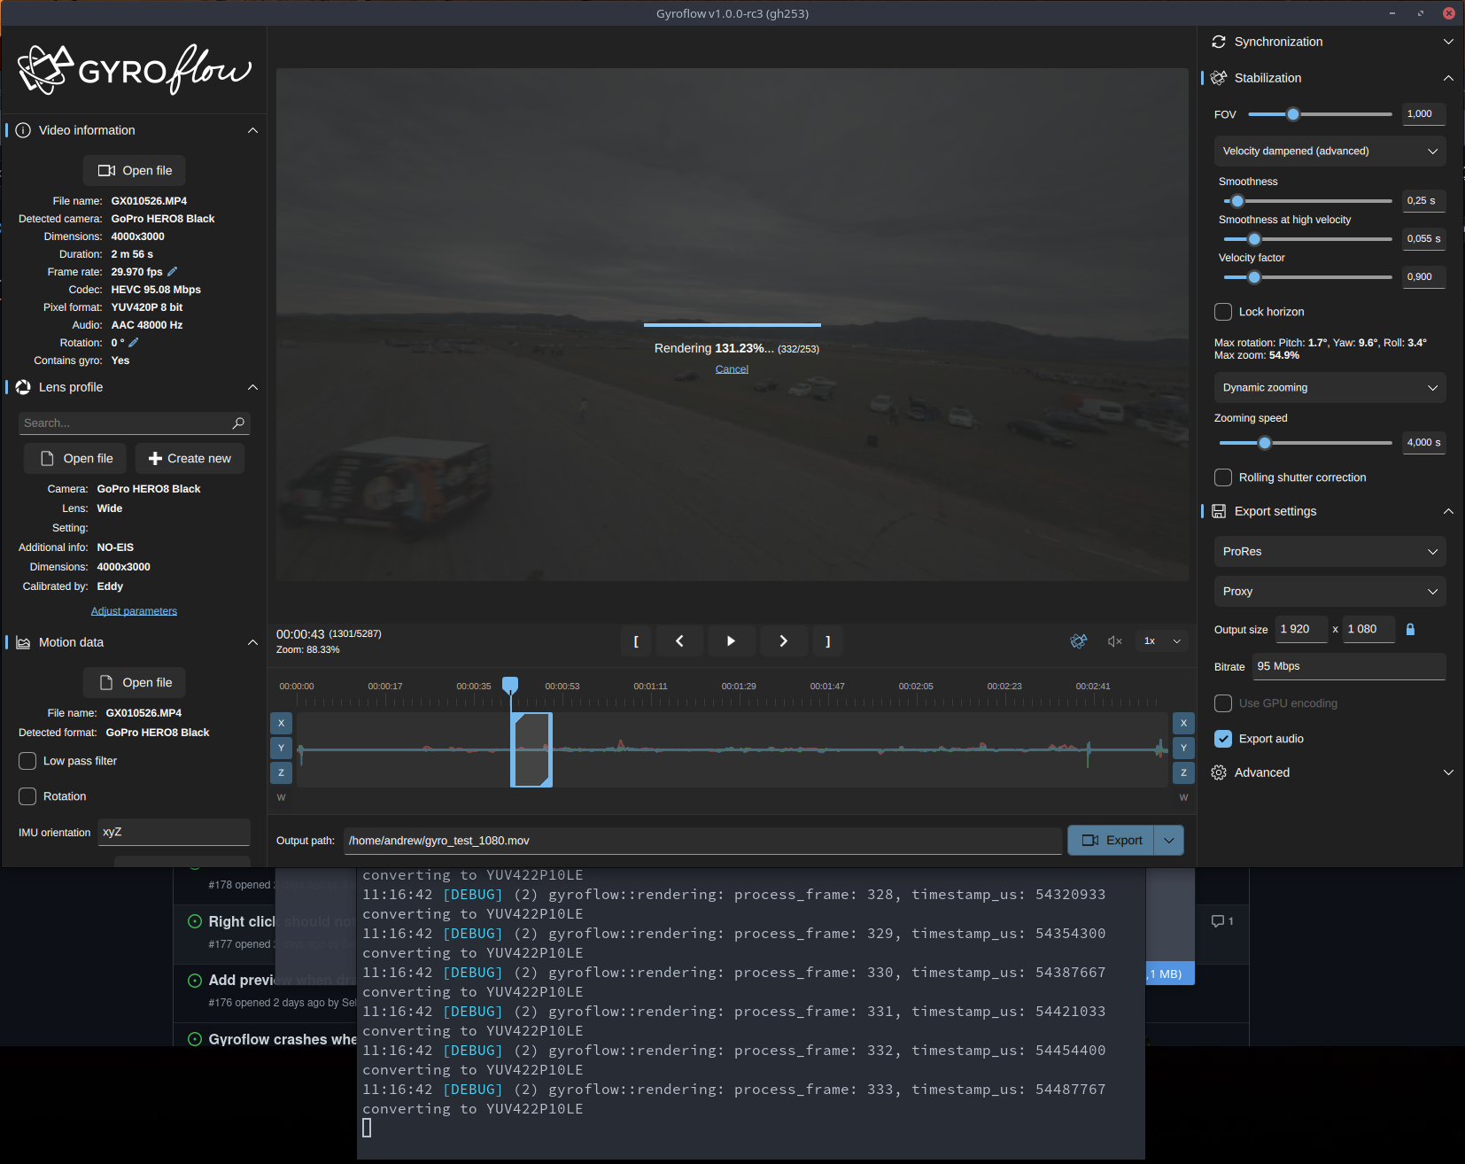Check Use GPU encoding
The width and height of the screenshot is (1465, 1164).
click(1223, 703)
